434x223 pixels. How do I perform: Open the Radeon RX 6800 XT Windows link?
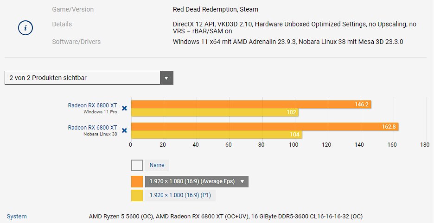pyautogui.click(x=92, y=105)
